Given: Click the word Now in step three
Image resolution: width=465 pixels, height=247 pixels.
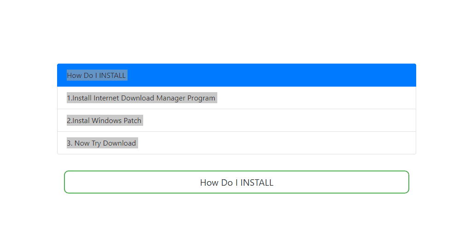Looking at the screenshot, I should click(x=82, y=143).
